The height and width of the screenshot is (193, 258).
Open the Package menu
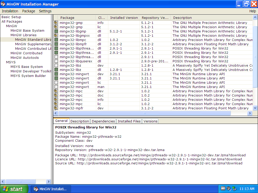(x=29, y=11)
